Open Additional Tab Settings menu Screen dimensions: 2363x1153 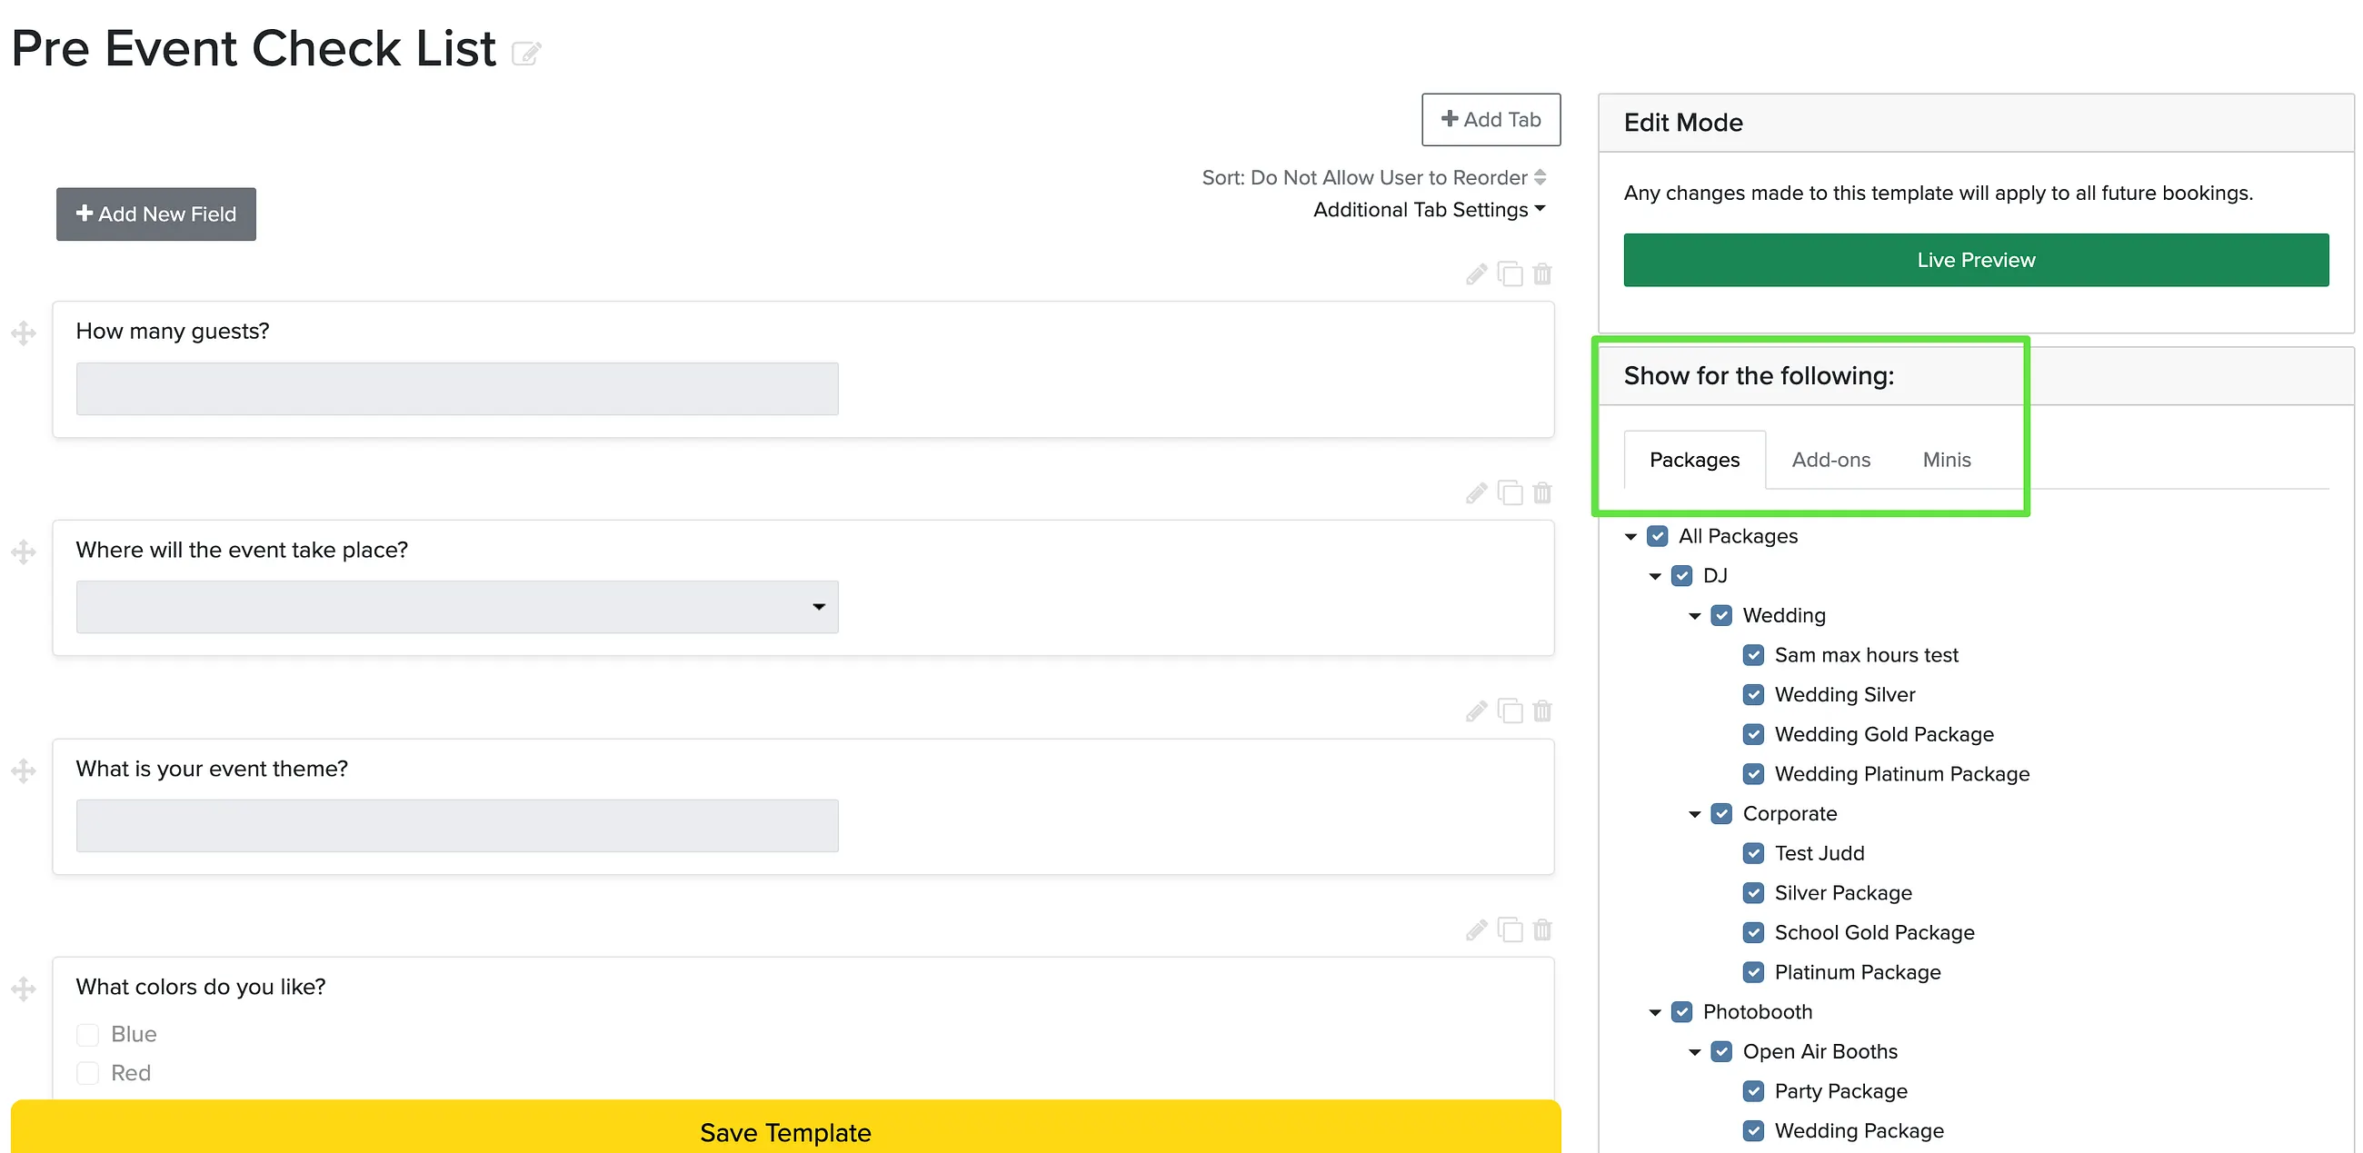coord(1430,209)
